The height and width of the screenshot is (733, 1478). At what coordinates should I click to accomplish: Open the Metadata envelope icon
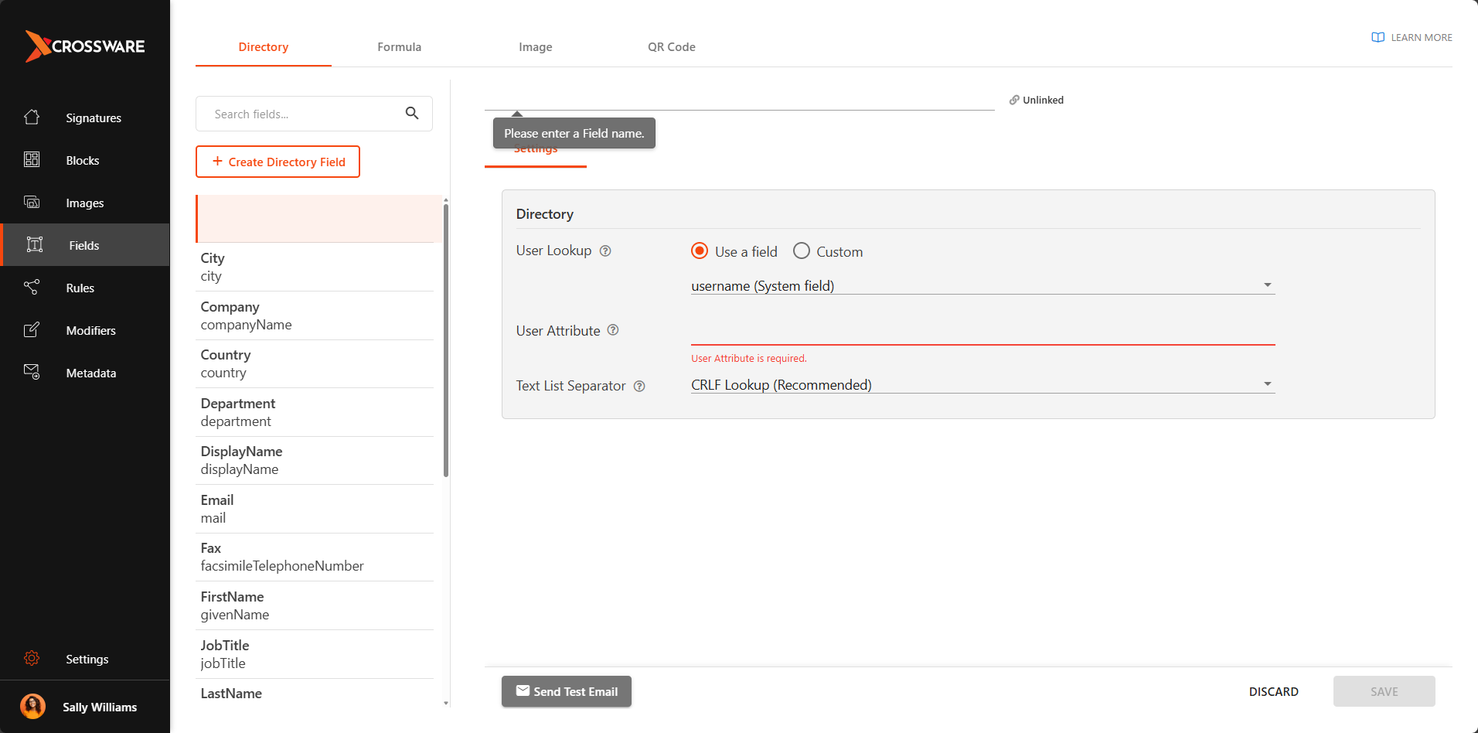click(x=32, y=372)
